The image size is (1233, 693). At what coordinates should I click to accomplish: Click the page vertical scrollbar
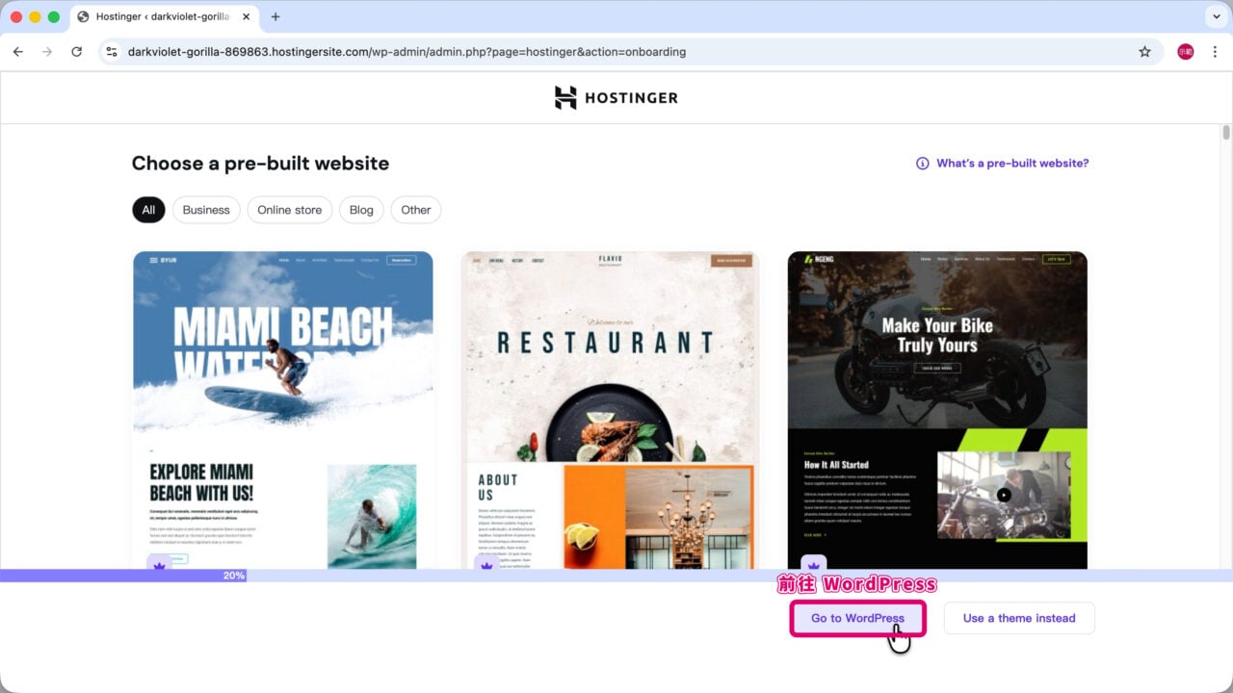1226,133
